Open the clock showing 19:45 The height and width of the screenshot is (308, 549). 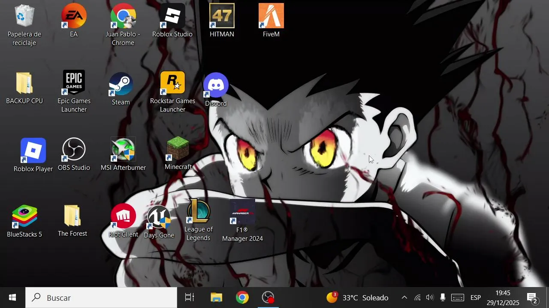(x=503, y=298)
